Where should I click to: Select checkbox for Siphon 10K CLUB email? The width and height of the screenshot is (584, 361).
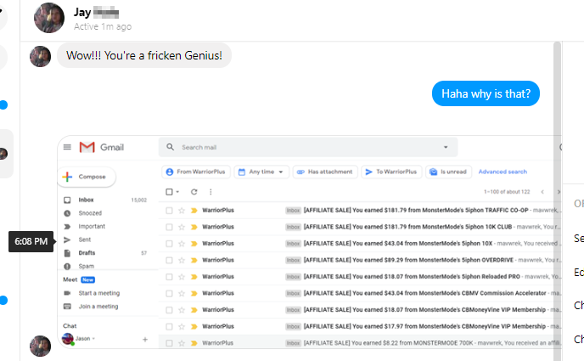coord(169,227)
